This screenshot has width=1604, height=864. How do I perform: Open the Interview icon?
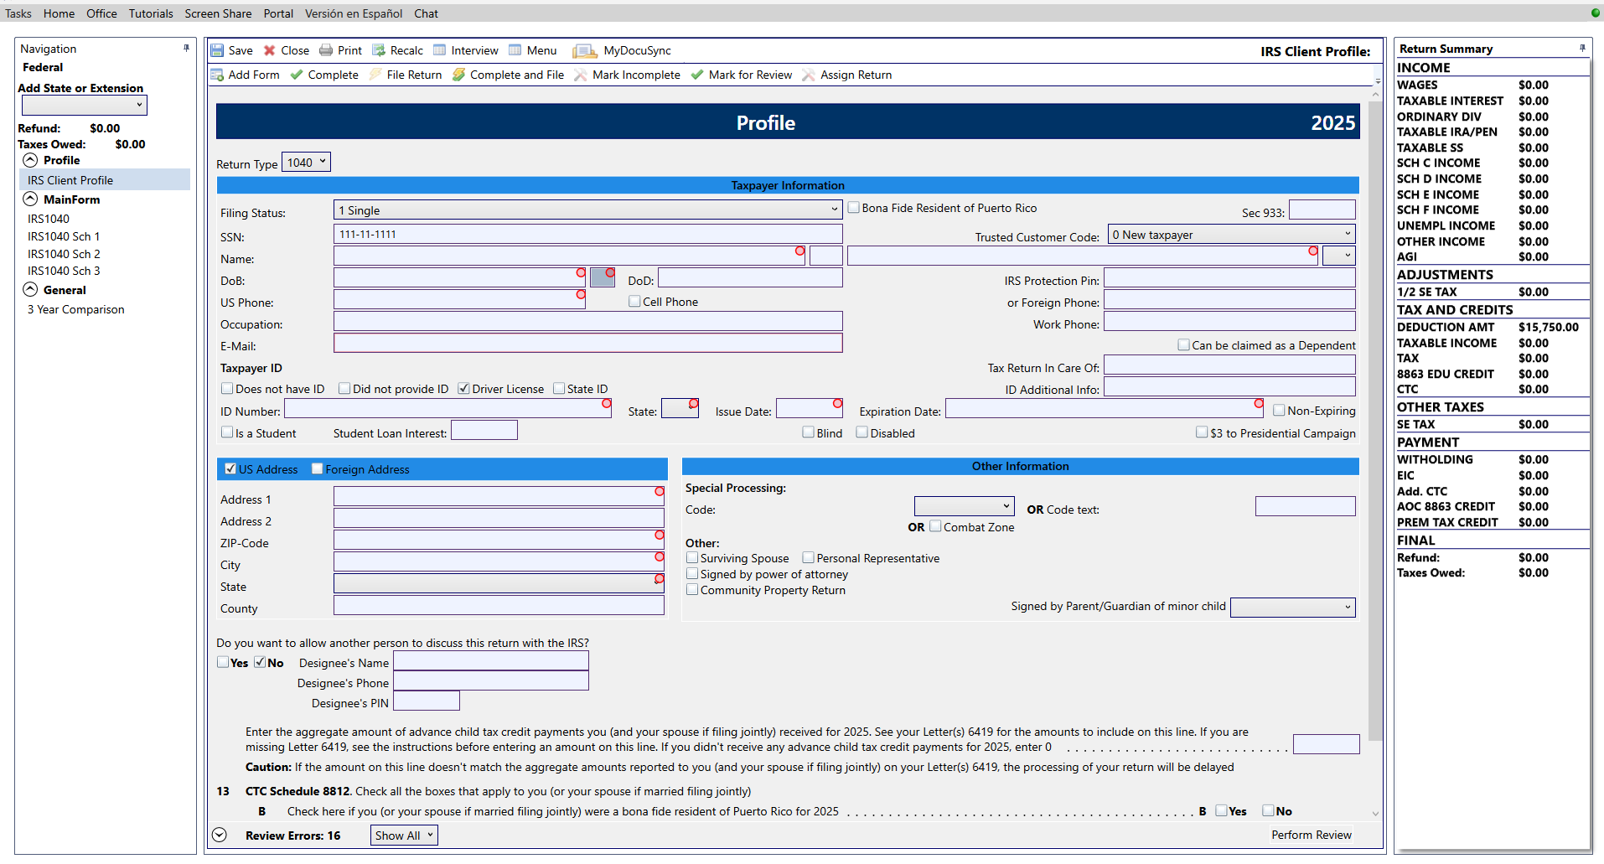[440, 50]
